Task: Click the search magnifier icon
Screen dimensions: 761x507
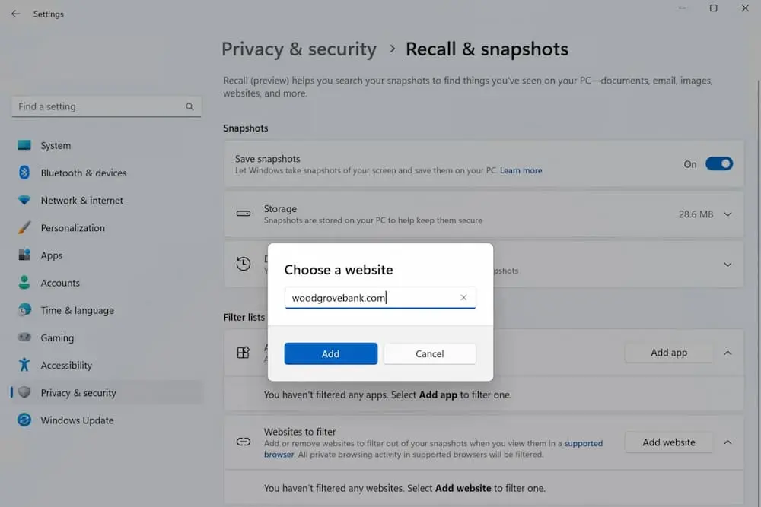Action: pos(189,107)
